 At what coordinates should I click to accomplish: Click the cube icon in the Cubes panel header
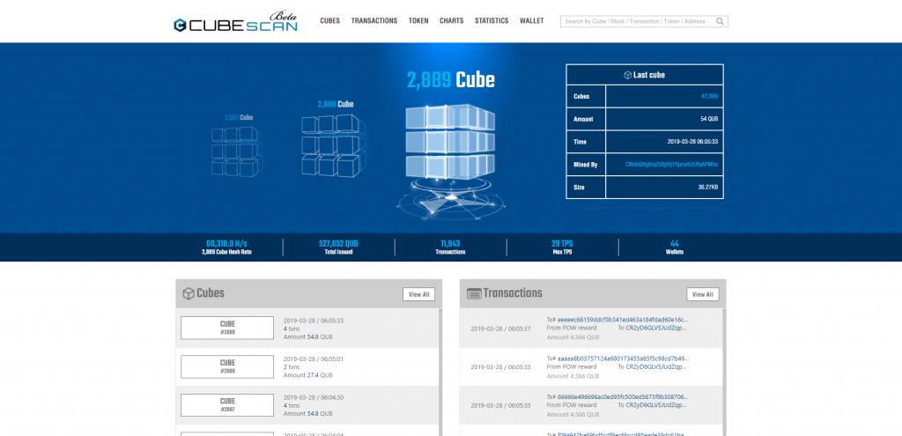click(189, 293)
